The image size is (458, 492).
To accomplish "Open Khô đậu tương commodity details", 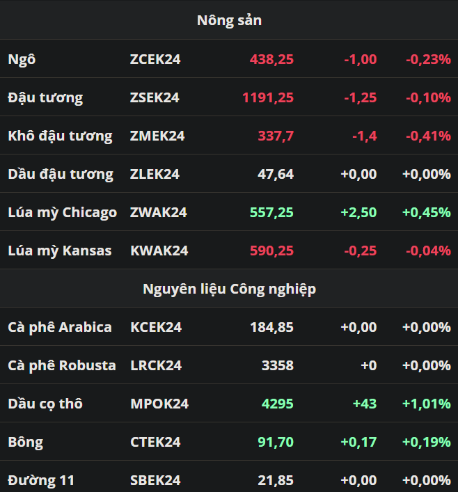I will click(x=60, y=136).
